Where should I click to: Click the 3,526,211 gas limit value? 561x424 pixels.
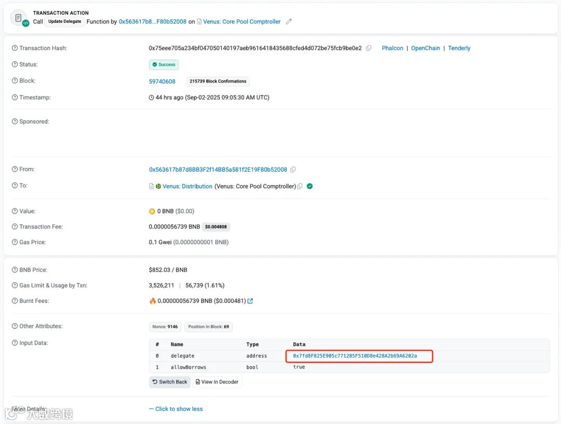pyautogui.click(x=162, y=285)
